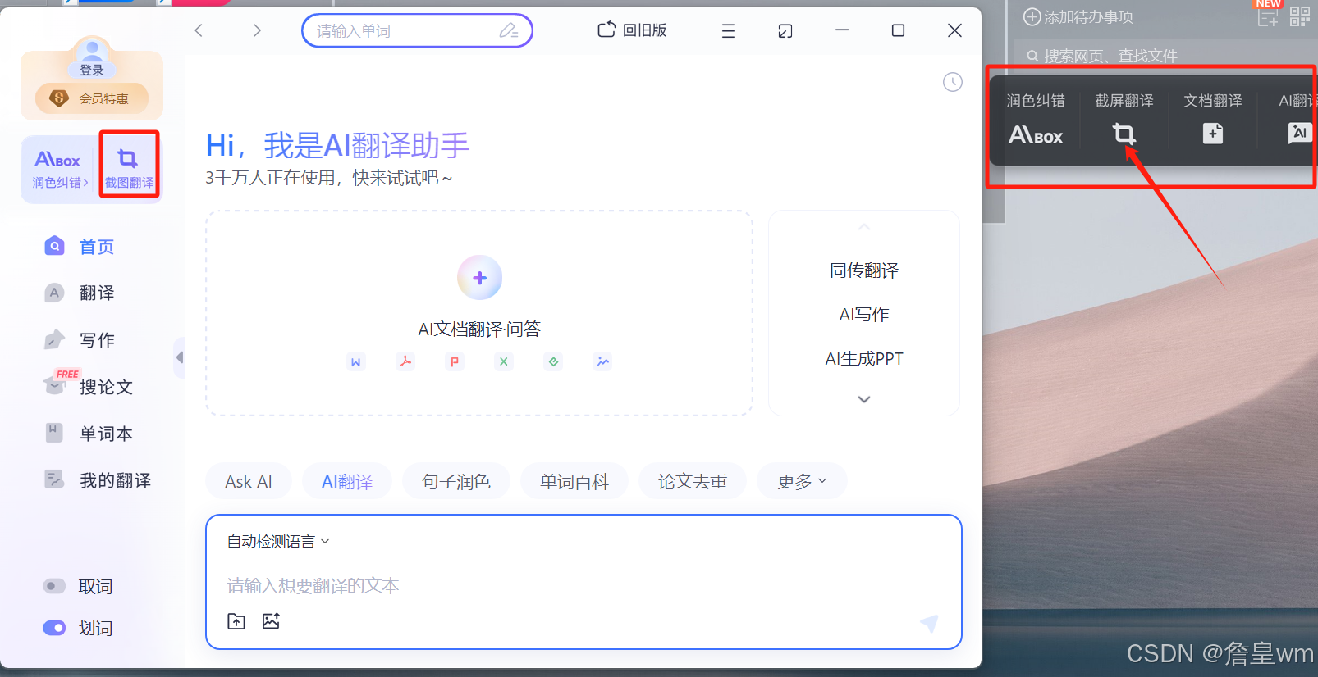Screen dimensions: 1318x677
Task: Open the 自动检测语言 language dropdown
Action: pyautogui.click(x=278, y=542)
